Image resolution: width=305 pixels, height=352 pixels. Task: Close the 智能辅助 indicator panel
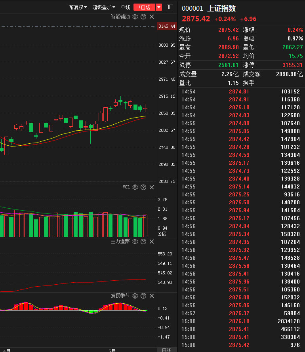pyautogui.click(x=152, y=17)
